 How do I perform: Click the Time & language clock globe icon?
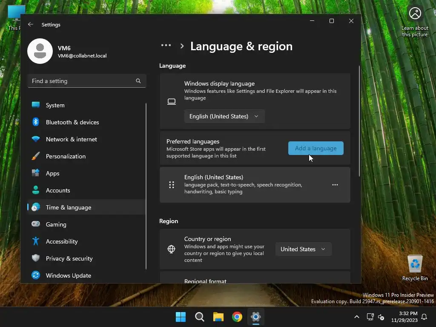tap(36, 207)
